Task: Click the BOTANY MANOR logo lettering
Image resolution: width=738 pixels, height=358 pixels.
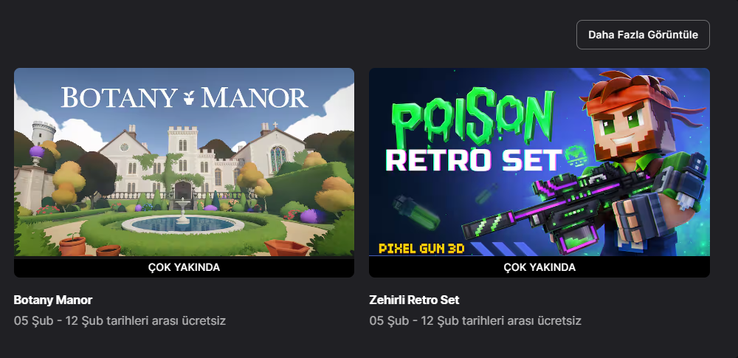Action: click(x=184, y=97)
